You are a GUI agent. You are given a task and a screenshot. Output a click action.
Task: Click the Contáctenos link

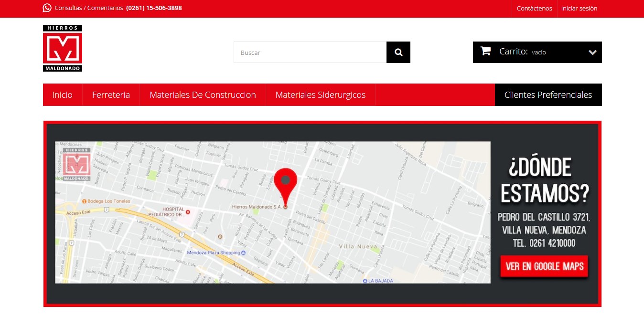[534, 8]
